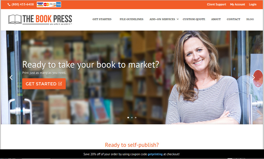264x159 pixels.
Task: Click the MasterCard payment icon
Action: 46,5
